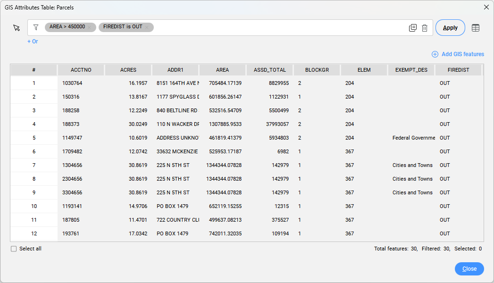Add an Or filter condition
Image resolution: width=494 pixels, height=283 pixels.
coord(33,42)
